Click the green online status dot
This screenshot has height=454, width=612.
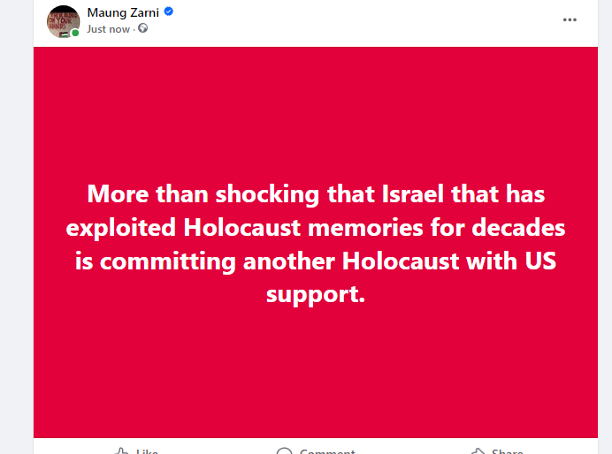tap(76, 34)
